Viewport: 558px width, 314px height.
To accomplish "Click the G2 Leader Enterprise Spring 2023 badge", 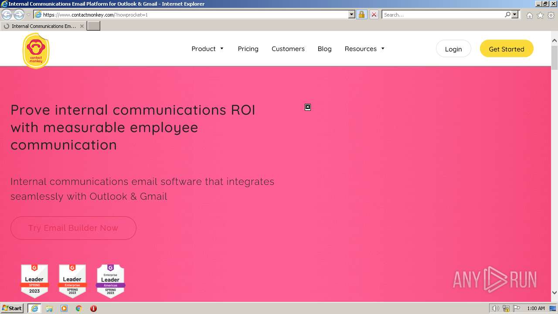I will 72,281.
